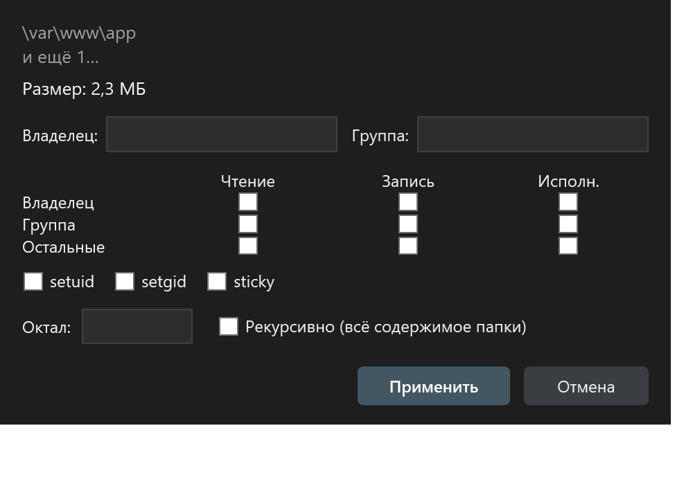Click the Остальные row label

[64, 247]
